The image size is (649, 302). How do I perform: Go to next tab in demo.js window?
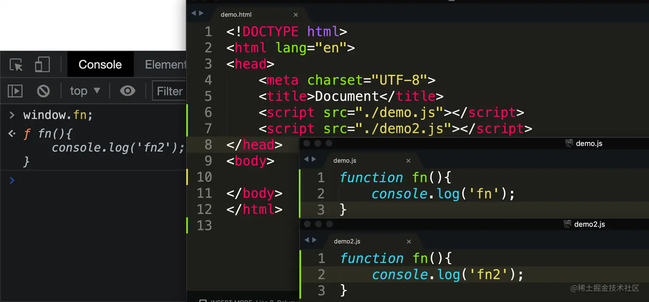click(x=314, y=159)
